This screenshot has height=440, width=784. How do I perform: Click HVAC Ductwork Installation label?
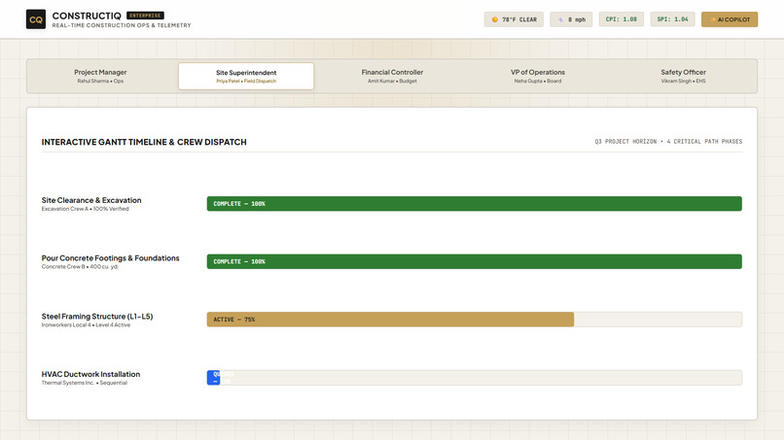coord(90,374)
